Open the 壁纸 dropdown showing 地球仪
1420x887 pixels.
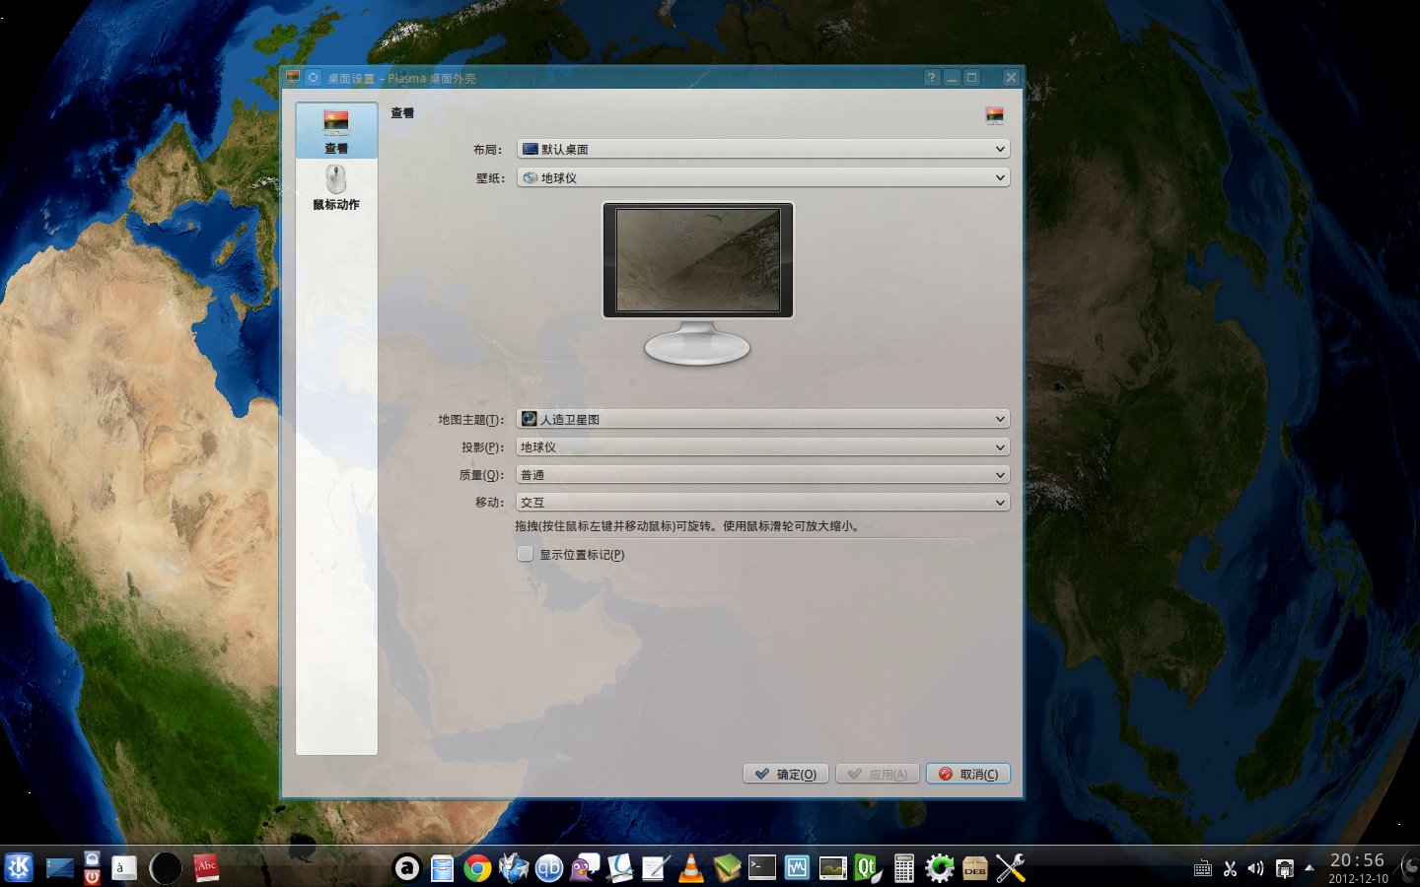coord(763,177)
